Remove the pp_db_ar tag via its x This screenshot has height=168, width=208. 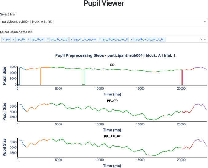pyautogui.click(x=29, y=39)
